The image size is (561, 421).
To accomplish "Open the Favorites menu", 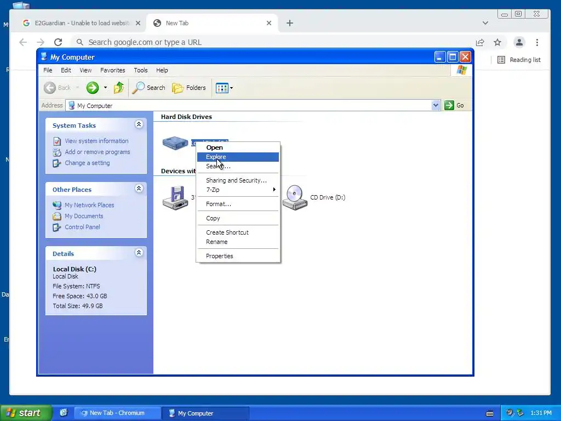I will [113, 70].
